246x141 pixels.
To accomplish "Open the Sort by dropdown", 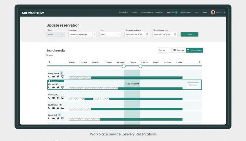I will pyautogui.click(x=165, y=50).
